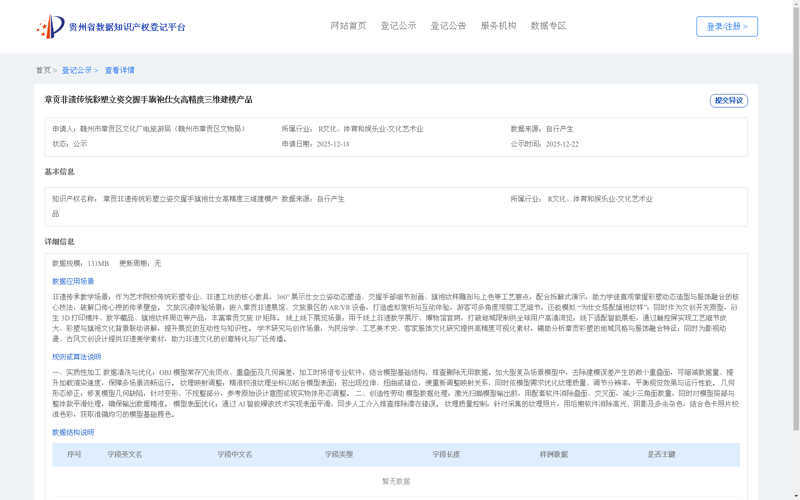The image size is (800, 500).
Task: Select the product title 章贡非遗传统彩塑立姿交握手旗袍仕女高精度三维建模产品
Action: coord(148,100)
